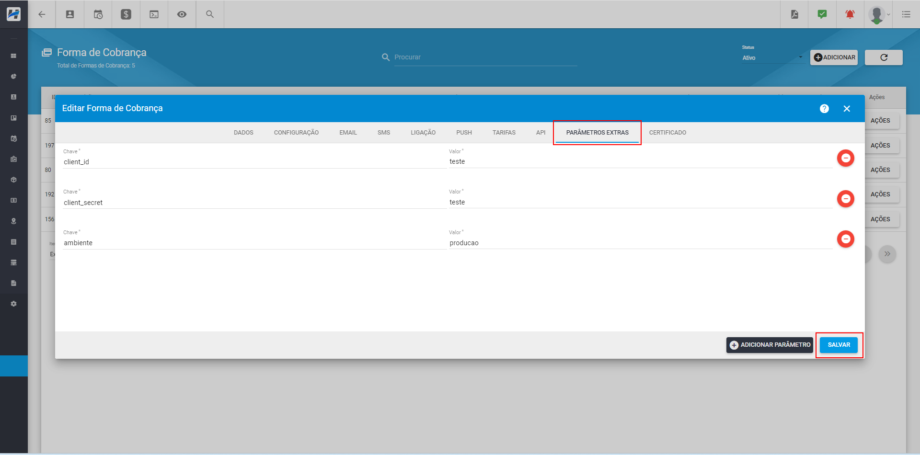Open the red alarm bell notifications

[850, 14]
